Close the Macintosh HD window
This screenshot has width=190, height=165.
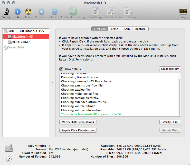click(3, 3)
